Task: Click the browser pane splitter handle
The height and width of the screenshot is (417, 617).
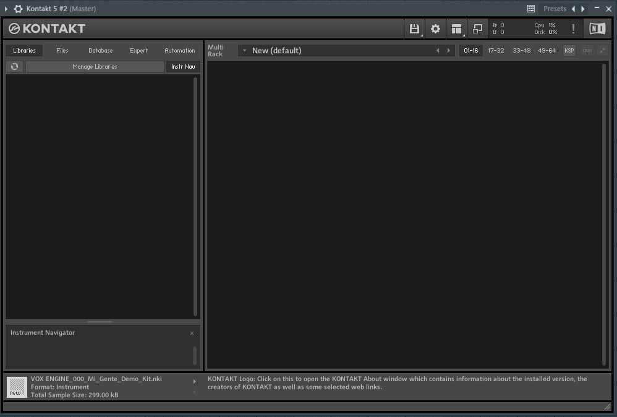Action: pyautogui.click(x=100, y=322)
